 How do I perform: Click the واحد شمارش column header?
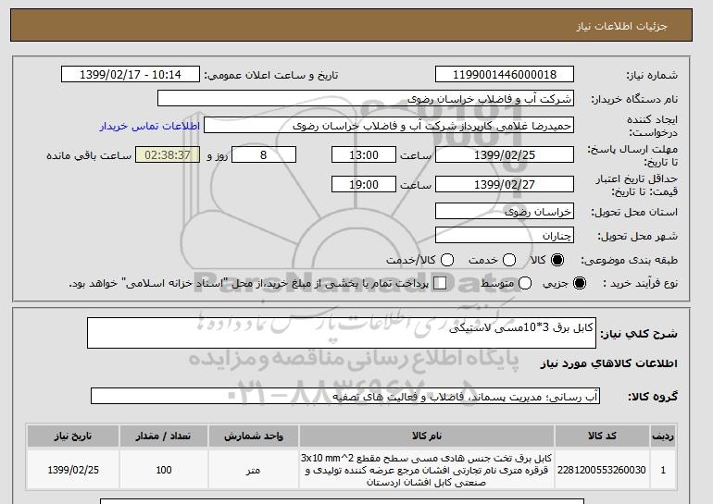(254, 436)
